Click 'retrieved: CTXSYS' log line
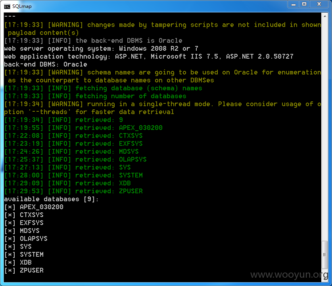 [x=73, y=136]
